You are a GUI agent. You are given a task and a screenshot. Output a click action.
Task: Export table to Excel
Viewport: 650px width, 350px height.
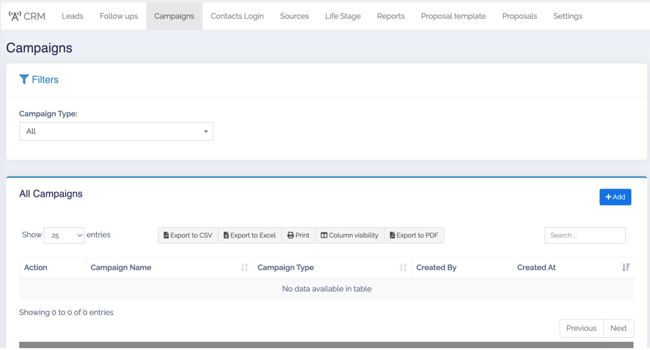coord(250,235)
